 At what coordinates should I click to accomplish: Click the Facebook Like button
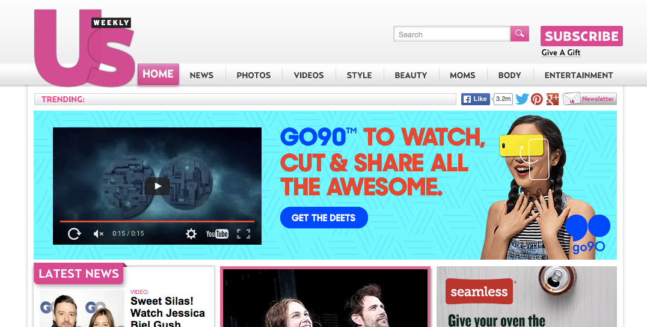click(x=476, y=99)
